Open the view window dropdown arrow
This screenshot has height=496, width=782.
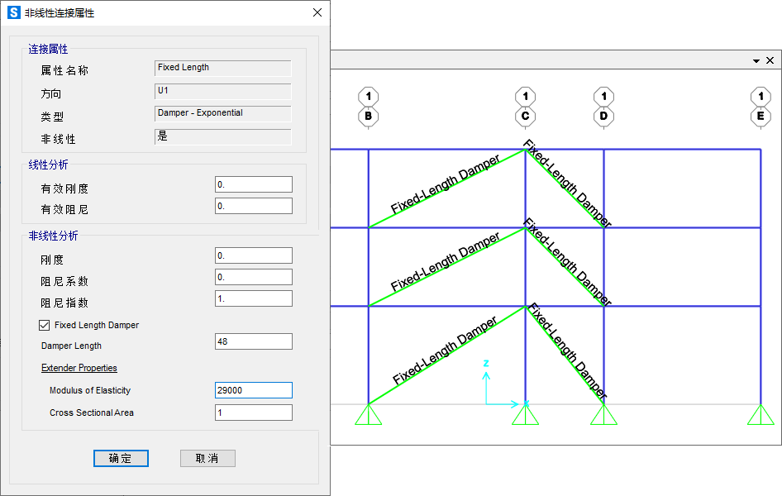756,61
